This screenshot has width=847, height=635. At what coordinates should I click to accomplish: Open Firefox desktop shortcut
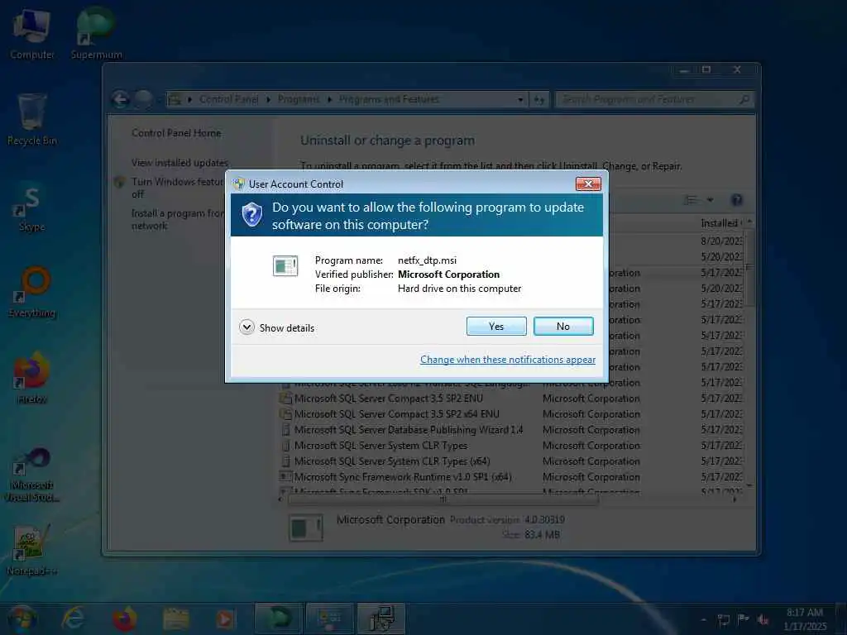31,378
